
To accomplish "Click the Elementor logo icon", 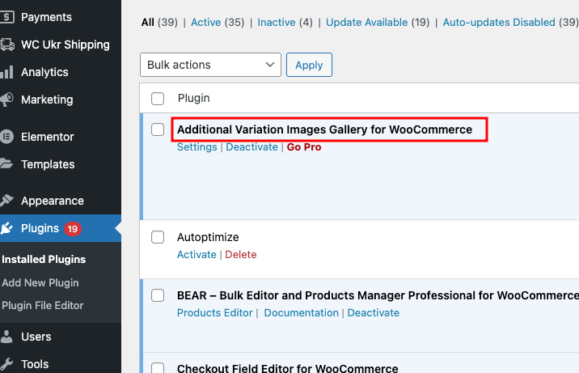I will (x=6, y=137).
